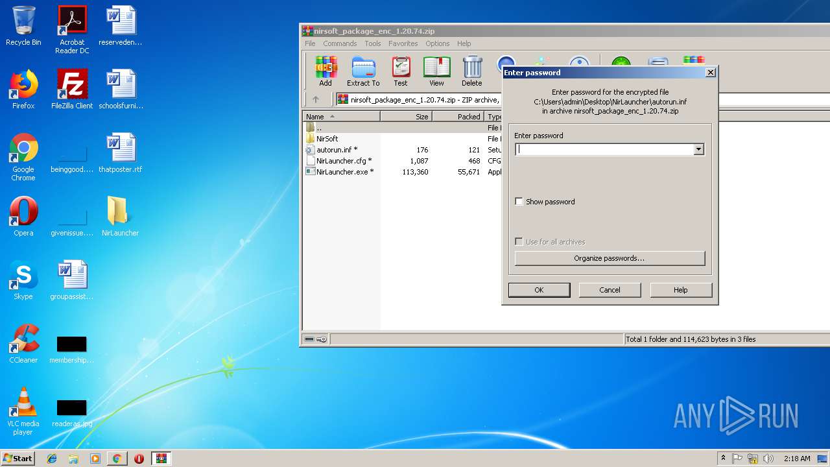Open Acrobat Reader DC desktop icon

click(x=72, y=30)
